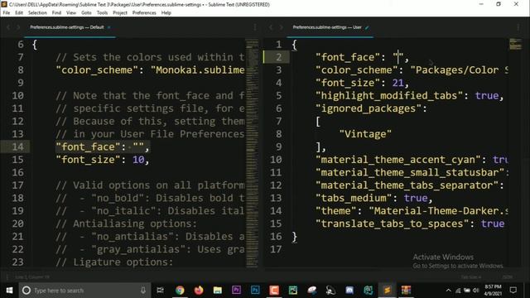Open the Find menu
The height and width of the screenshot is (298, 530).
56,13
